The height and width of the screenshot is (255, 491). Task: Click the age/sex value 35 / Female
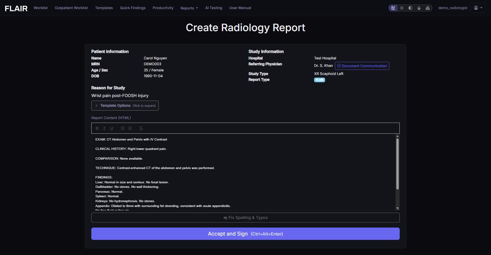(x=154, y=70)
